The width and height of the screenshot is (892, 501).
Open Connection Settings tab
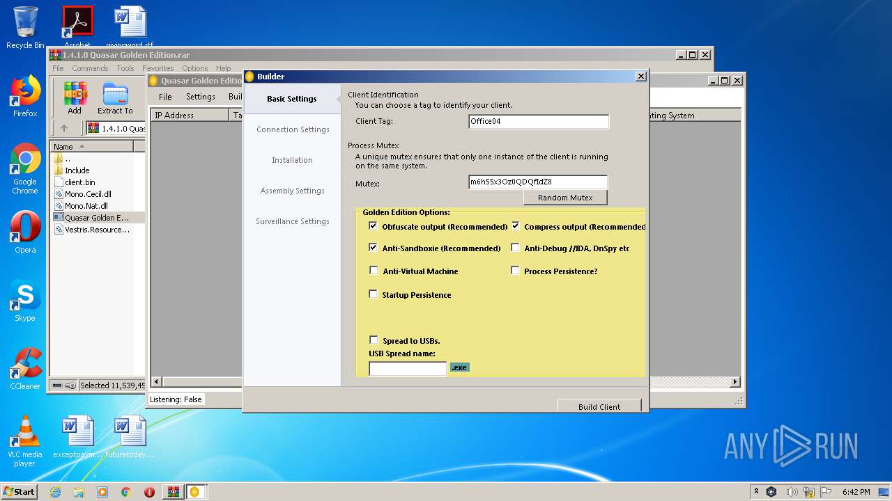click(x=292, y=129)
